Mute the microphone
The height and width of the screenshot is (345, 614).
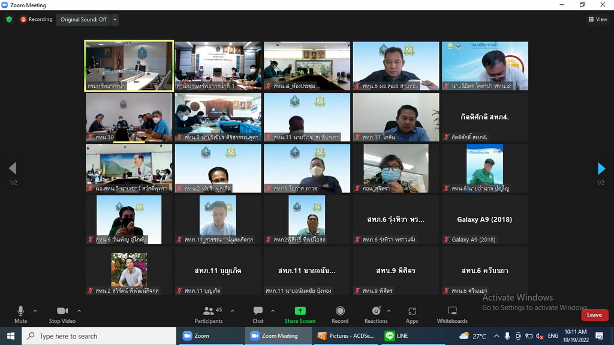pos(21,314)
